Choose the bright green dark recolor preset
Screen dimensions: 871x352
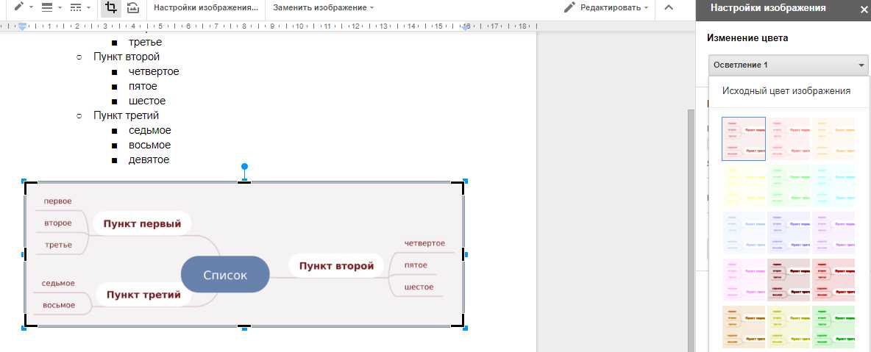[x=833, y=327]
